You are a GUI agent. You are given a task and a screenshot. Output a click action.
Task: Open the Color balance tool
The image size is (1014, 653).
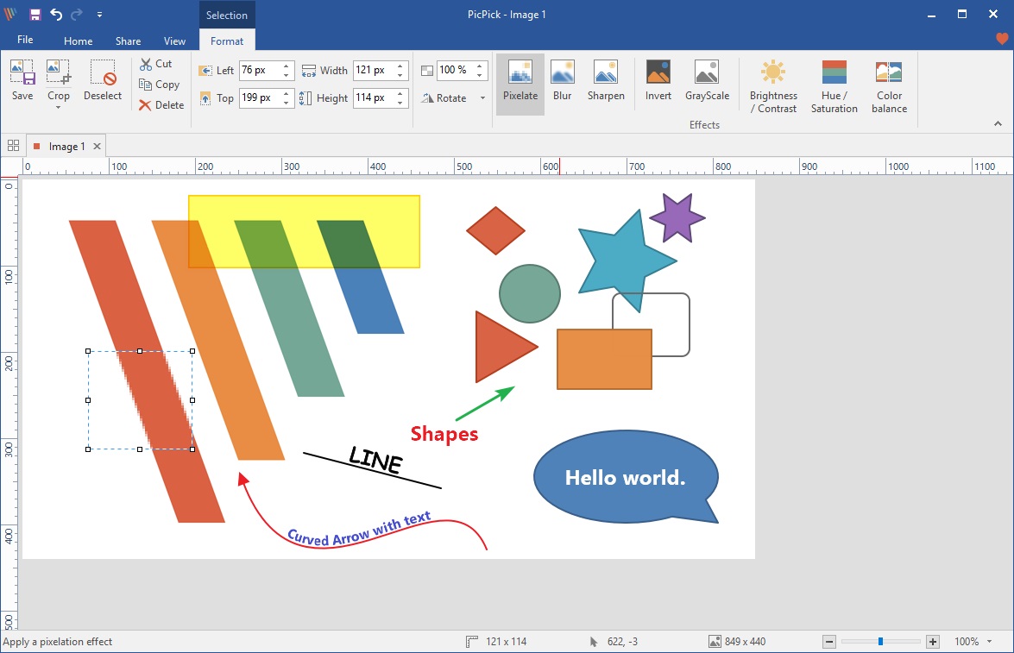[888, 84]
